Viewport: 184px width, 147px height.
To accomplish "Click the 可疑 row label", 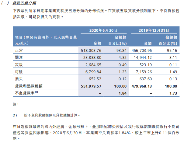I will coord(19,72).
